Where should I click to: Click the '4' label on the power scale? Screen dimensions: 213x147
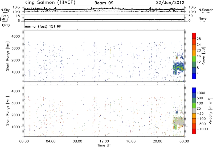click(198, 73)
